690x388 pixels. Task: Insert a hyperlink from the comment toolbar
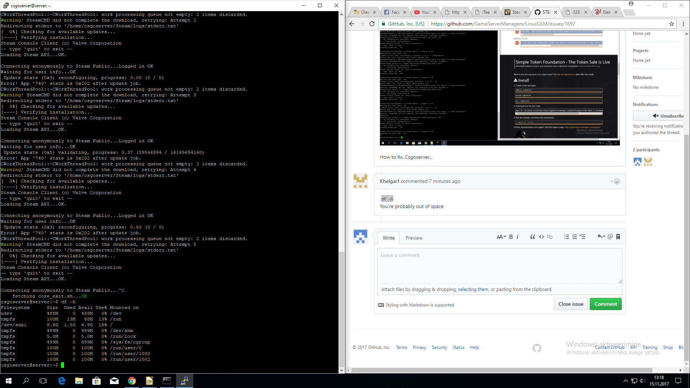[x=549, y=237]
